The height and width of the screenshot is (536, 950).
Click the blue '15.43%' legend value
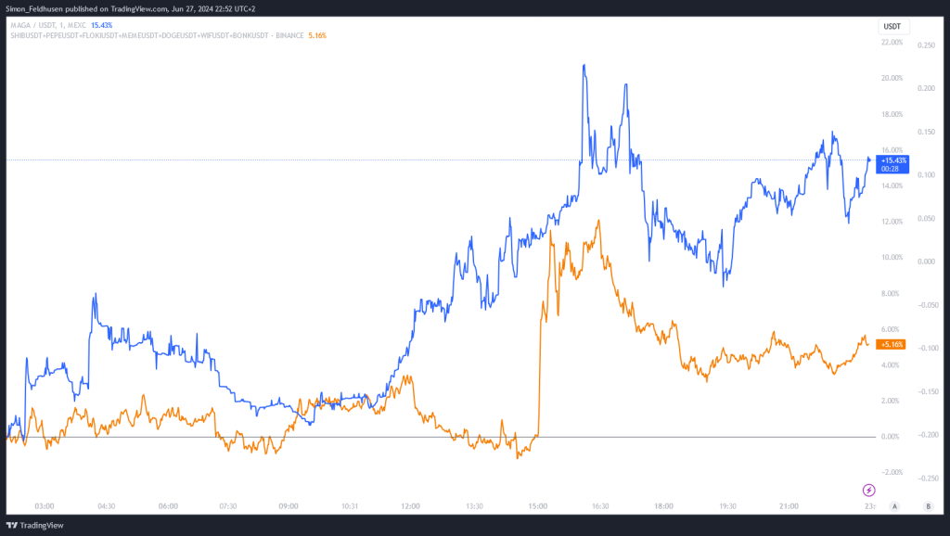pos(102,25)
